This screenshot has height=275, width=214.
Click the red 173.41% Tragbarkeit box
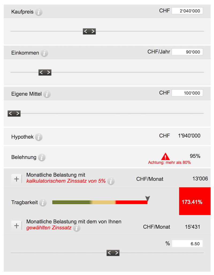[195, 201]
